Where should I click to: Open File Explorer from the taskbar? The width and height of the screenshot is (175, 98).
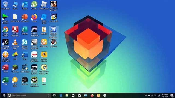coord(67,96)
